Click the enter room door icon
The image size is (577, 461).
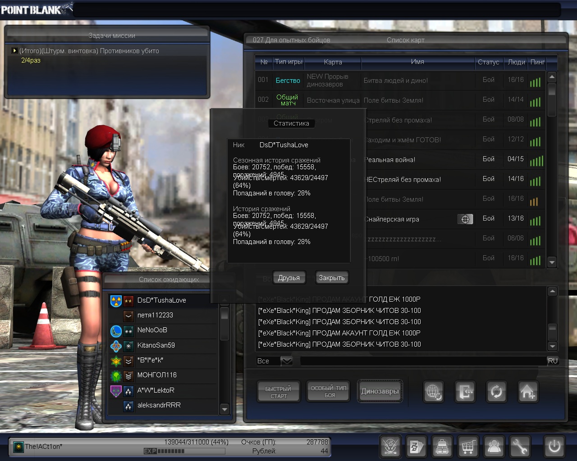click(465, 392)
